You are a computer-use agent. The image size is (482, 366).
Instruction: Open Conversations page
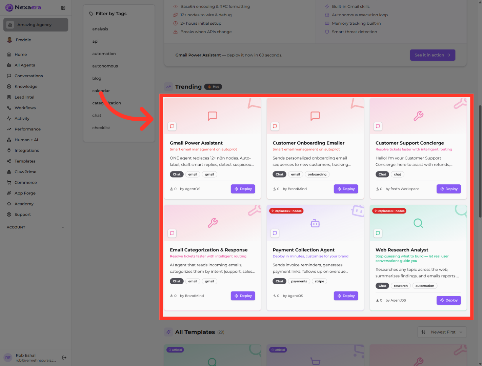[29, 76]
